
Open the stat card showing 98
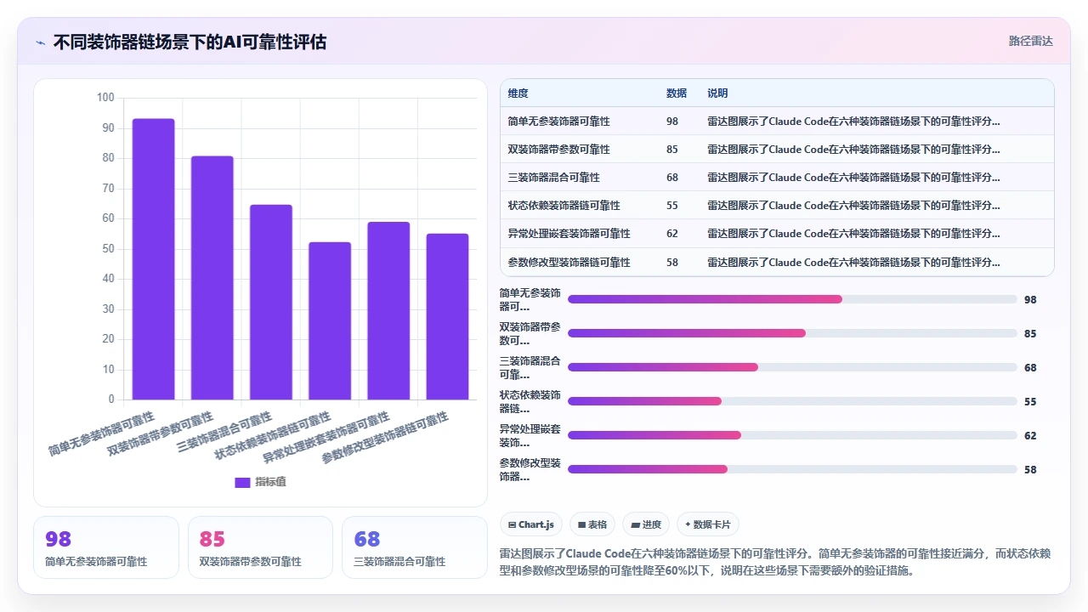[x=106, y=547]
